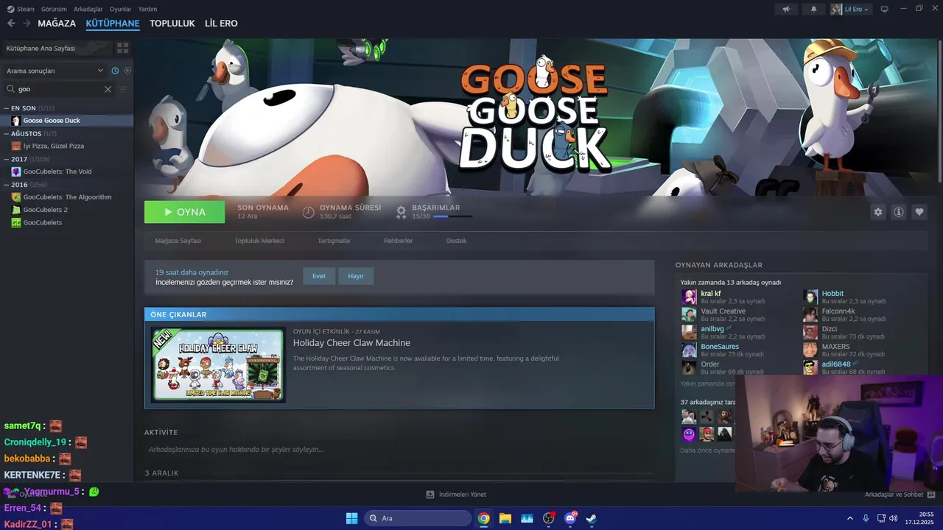Go to the MAĞAZA tab
Screen dimensions: 943x530
(57, 24)
